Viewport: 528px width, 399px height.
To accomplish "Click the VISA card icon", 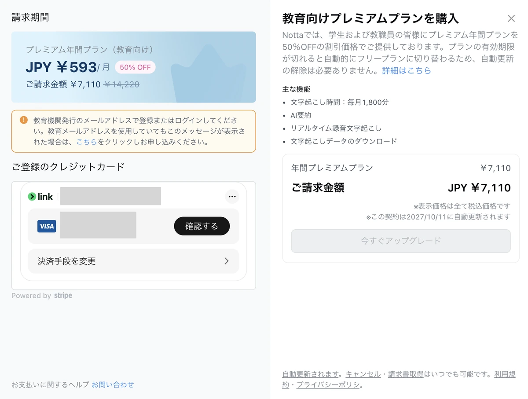I will [47, 227].
